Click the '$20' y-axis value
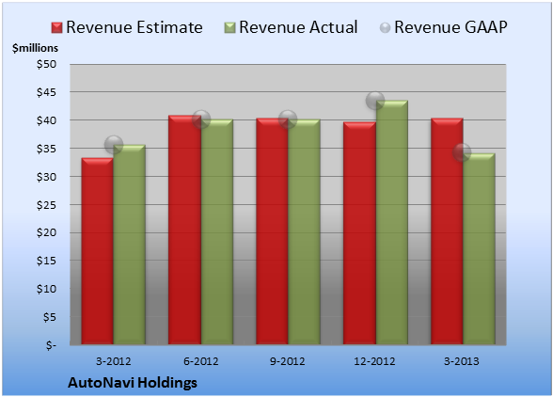 [46, 232]
